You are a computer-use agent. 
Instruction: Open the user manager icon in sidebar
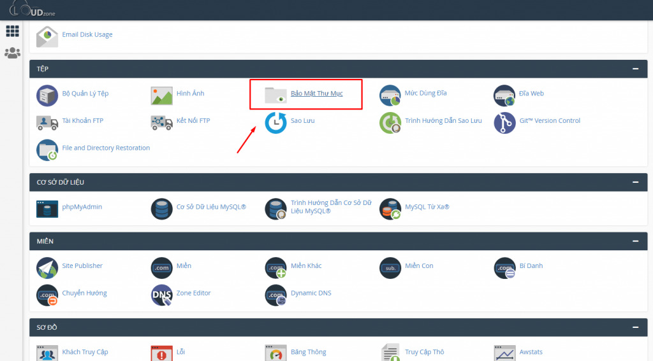click(12, 53)
